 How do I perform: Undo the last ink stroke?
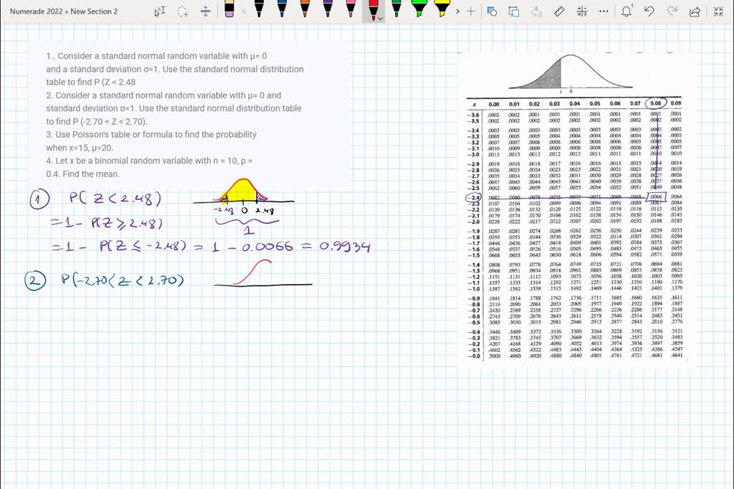pyautogui.click(x=649, y=11)
